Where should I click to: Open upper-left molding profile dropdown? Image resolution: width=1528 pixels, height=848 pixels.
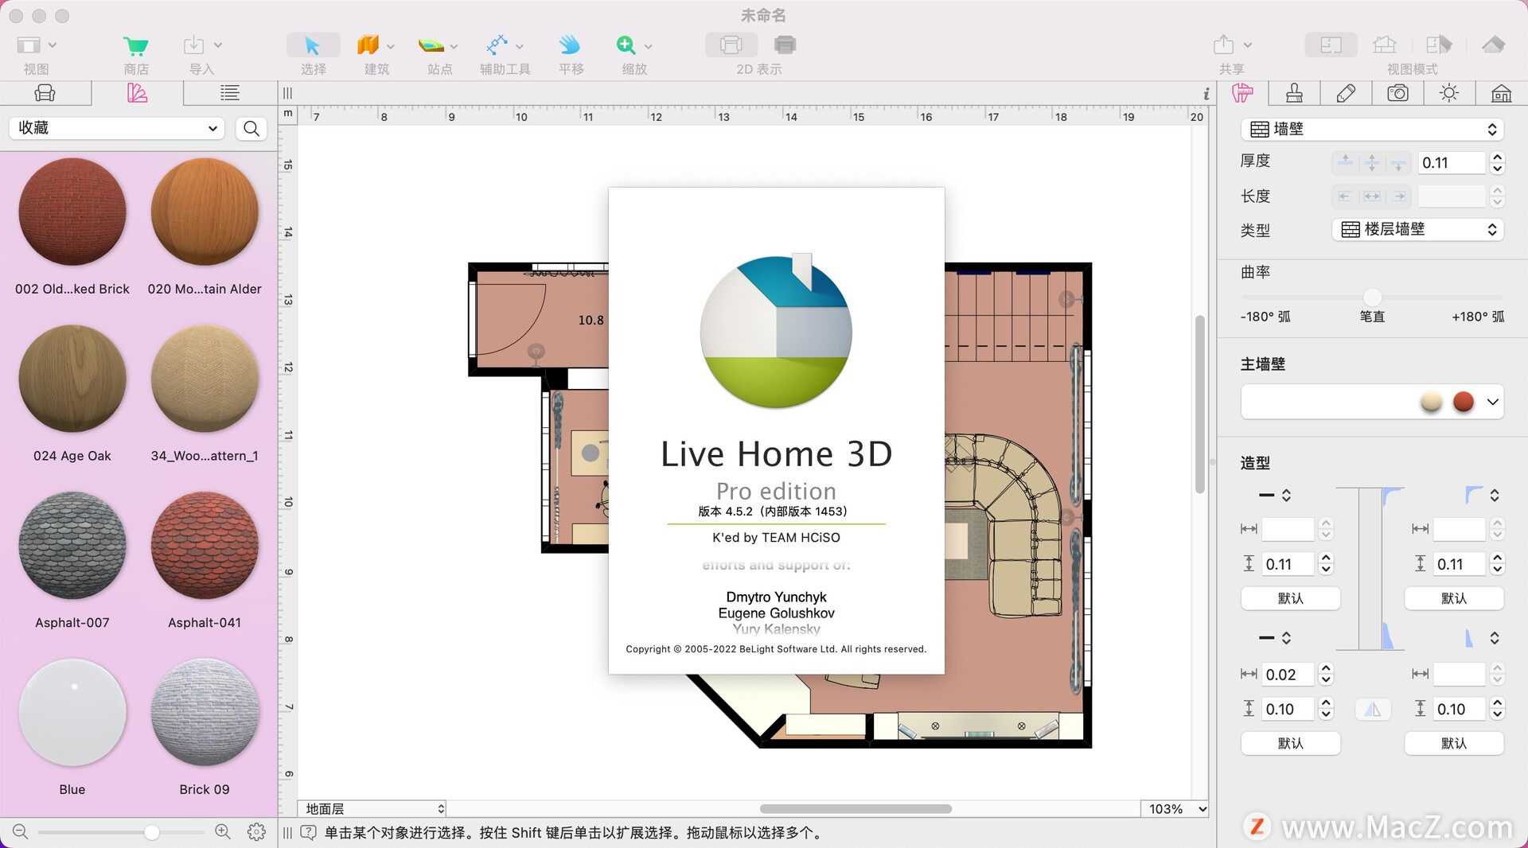pyautogui.click(x=1274, y=495)
